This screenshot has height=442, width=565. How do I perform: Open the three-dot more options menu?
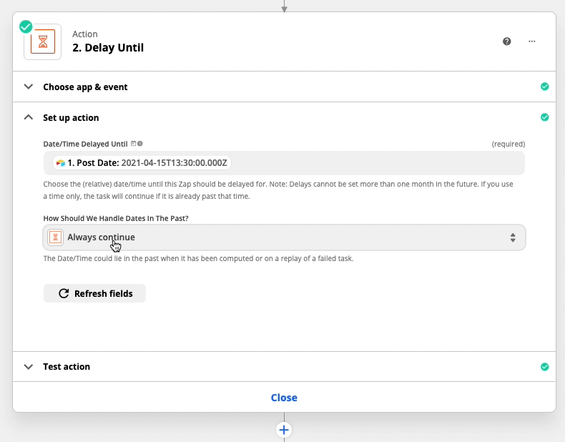pyautogui.click(x=532, y=41)
